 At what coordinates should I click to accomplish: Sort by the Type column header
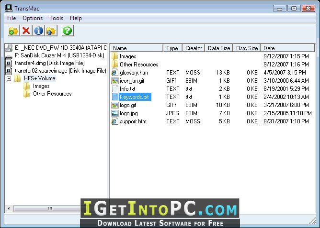pyautogui.click(x=172, y=48)
